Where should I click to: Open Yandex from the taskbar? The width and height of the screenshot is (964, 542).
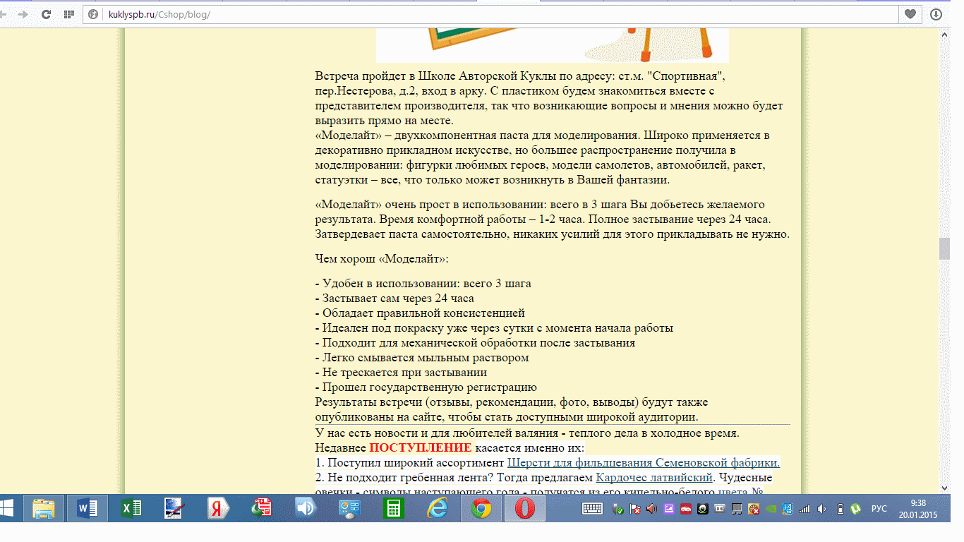click(218, 508)
